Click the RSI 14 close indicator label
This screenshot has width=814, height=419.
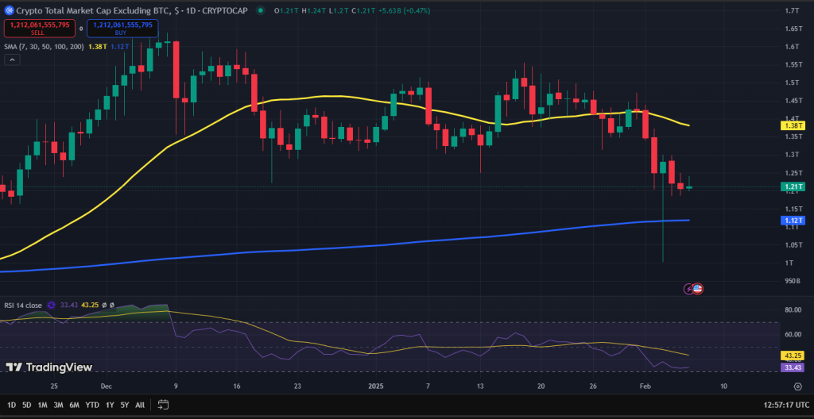23,306
